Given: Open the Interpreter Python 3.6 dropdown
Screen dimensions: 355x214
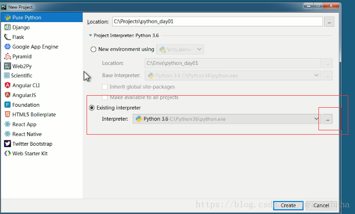Looking at the screenshot, I should 227,119.
